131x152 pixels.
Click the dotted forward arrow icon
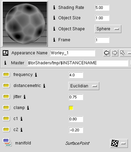(115, 53)
